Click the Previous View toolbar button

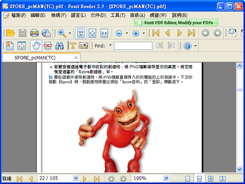[205, 33]
